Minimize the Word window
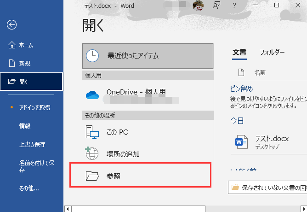The width and height of the screenshot is (307, 212). pyautogui.click(x=256, y=5)
